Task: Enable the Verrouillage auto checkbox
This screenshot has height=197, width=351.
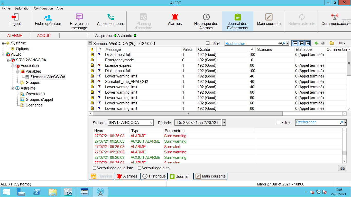Action: click(140, 168)
